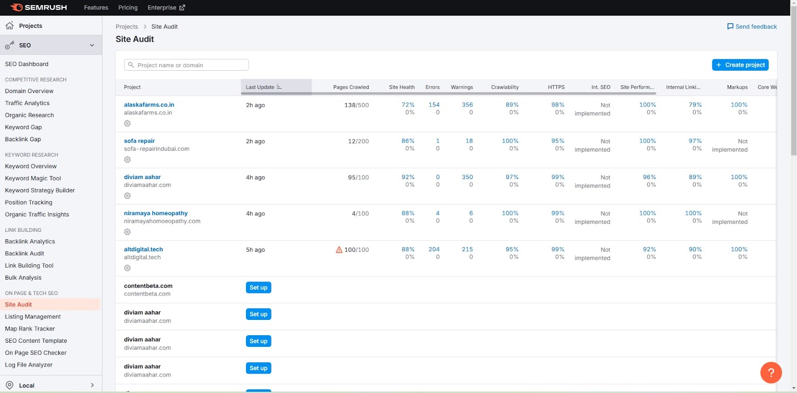
Task: Click the Semrush logo
Action: point(38,7)
